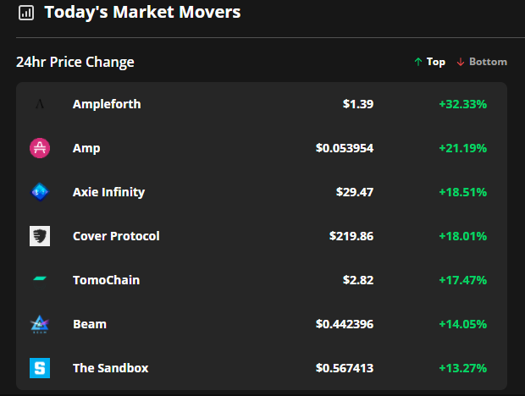Viewport: 525px width, 396px height.
Task: Click The Sandbox blue S icon
Action: point(40,368)
